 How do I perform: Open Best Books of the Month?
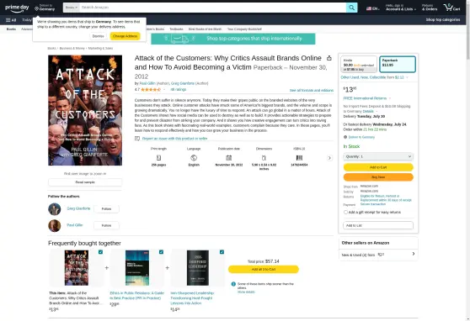[205, 29]
